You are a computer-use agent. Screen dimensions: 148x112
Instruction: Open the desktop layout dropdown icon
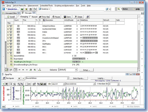(x=108, y=9)
